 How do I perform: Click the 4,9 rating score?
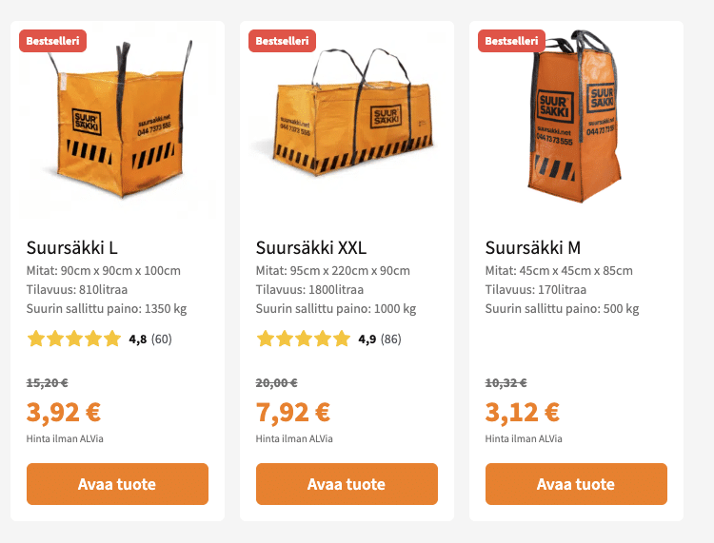coord(367,339)
